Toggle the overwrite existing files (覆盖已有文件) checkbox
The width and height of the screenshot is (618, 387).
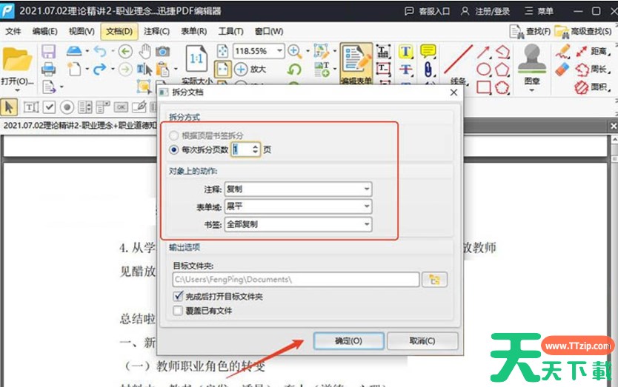[178, 311]
